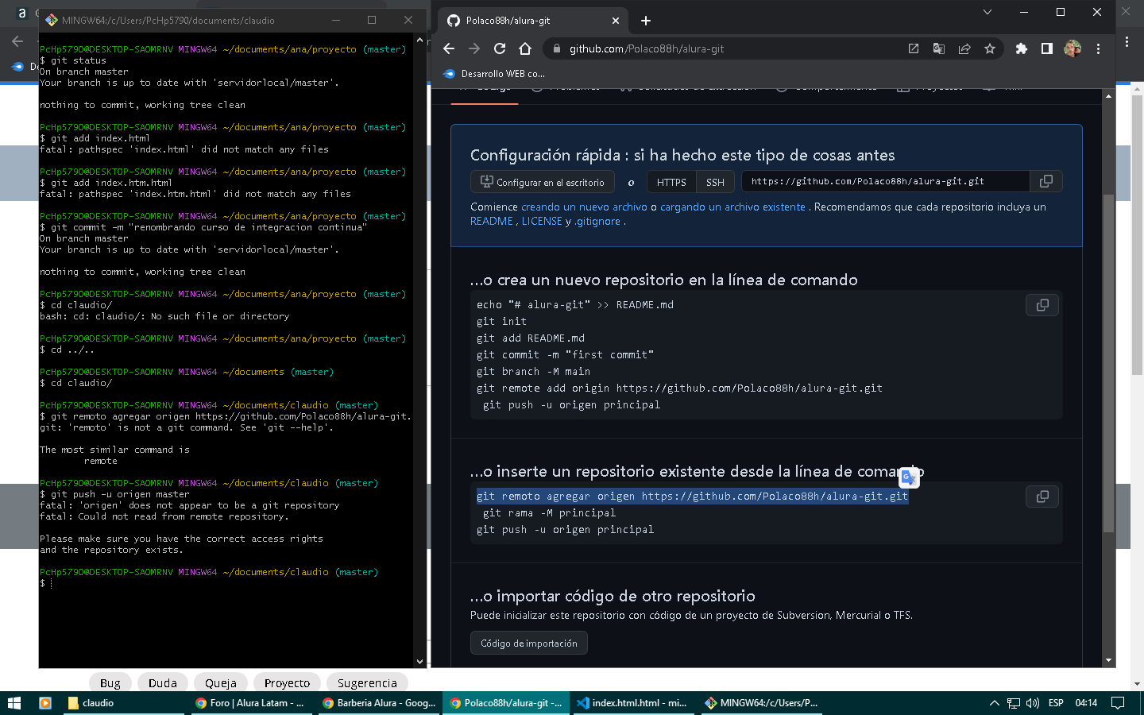Viewport: 1144px width, 715px height.
Task: Open page in app icon in address bar
Action: (x=914, y=48)
